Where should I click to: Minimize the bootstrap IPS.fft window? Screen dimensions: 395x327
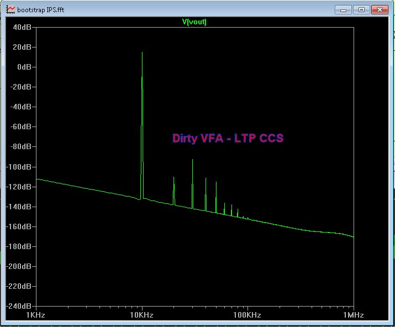pyautogui.click(x=343, y=10)
